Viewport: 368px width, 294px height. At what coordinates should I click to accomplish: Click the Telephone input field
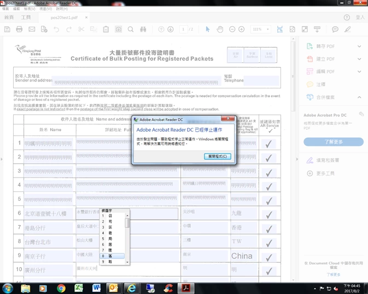(x=261, y=80)
